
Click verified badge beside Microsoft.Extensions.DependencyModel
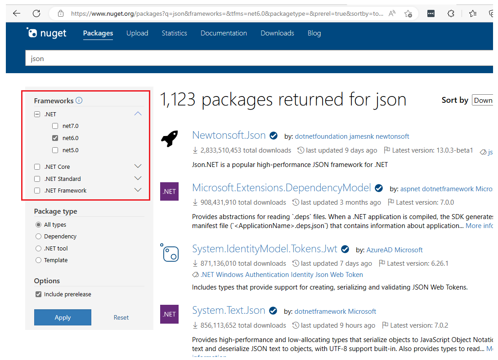[x=379, y=188]
